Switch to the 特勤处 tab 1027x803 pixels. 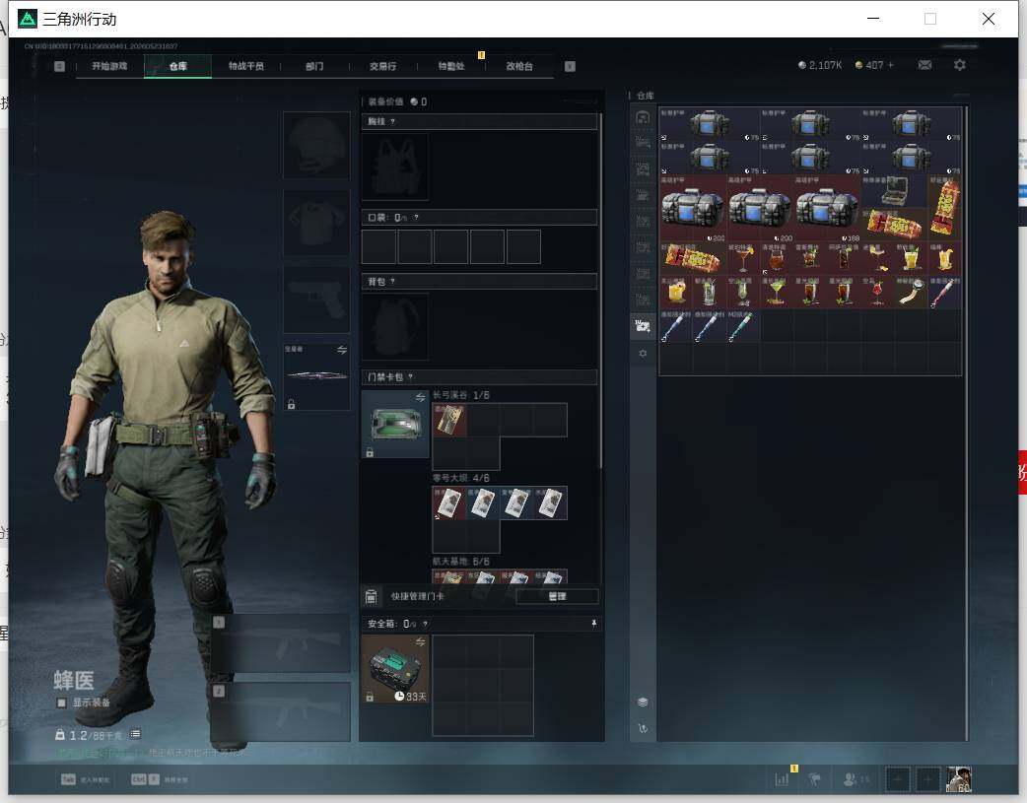451,66
